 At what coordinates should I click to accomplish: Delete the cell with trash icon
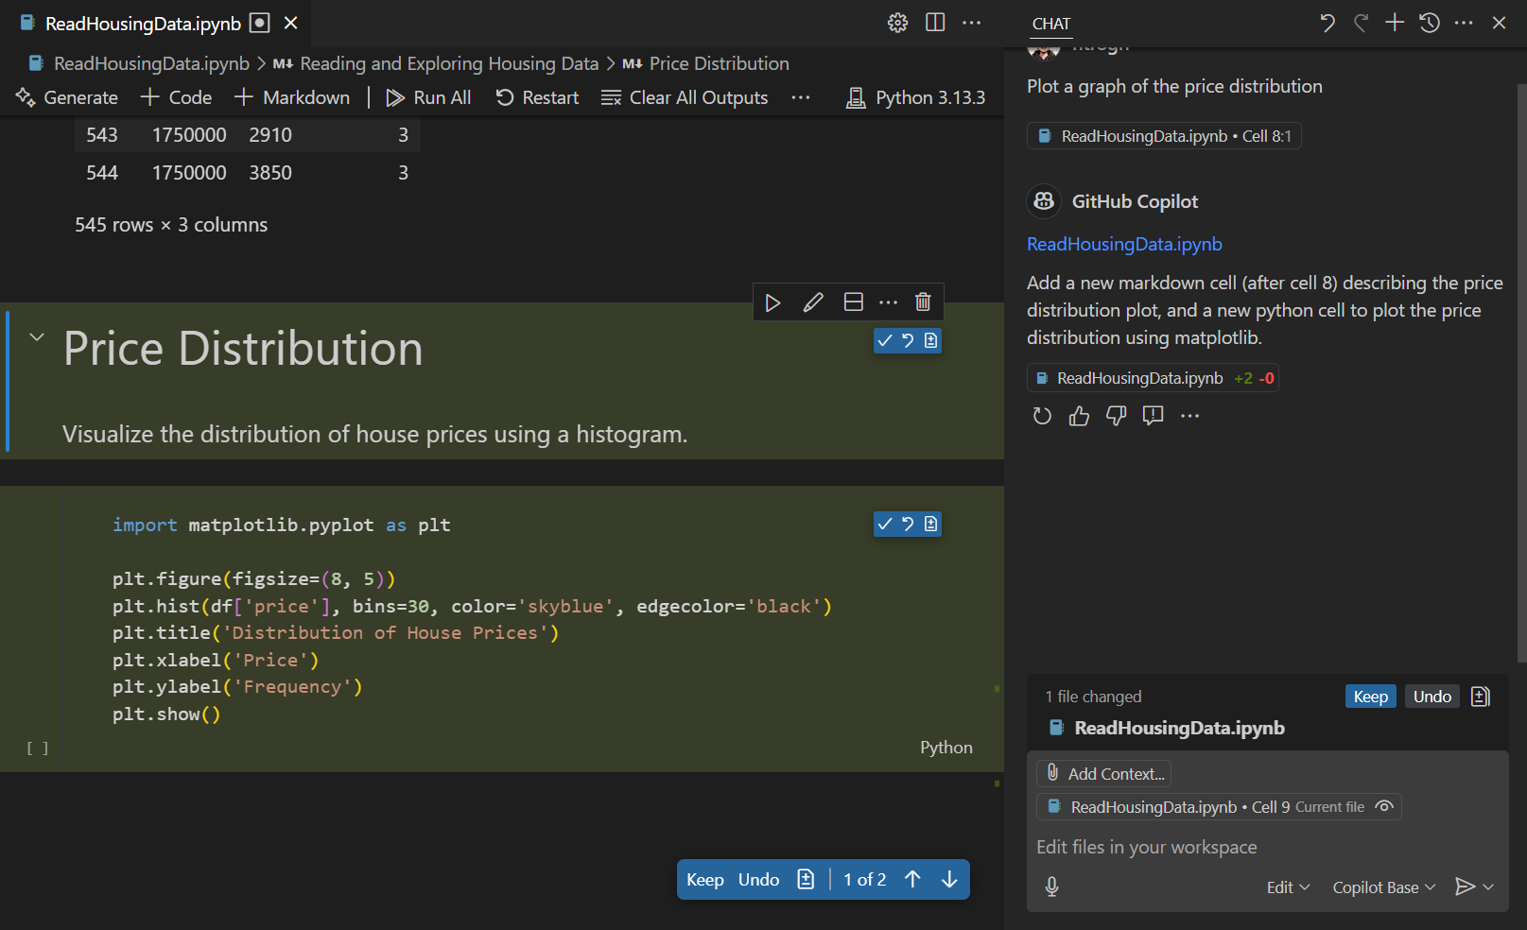923,302
